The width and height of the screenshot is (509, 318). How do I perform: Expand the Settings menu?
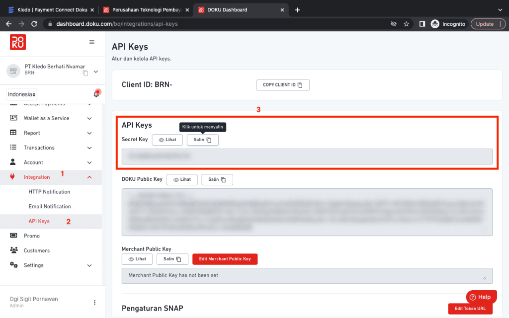[x=89, y=265]
